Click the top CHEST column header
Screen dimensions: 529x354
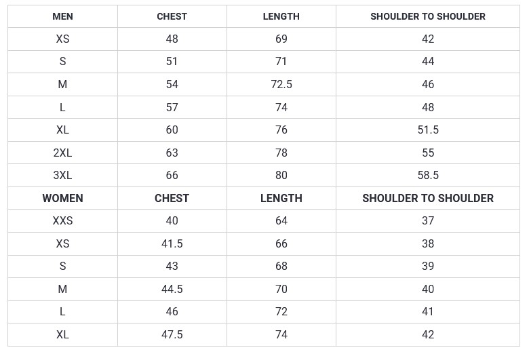pos(172,16)
